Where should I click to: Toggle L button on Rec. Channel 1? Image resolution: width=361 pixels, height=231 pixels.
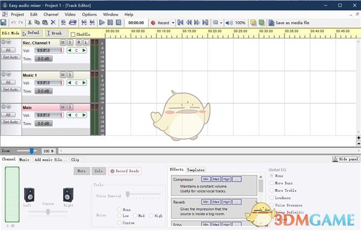click(x=86, y=42)
